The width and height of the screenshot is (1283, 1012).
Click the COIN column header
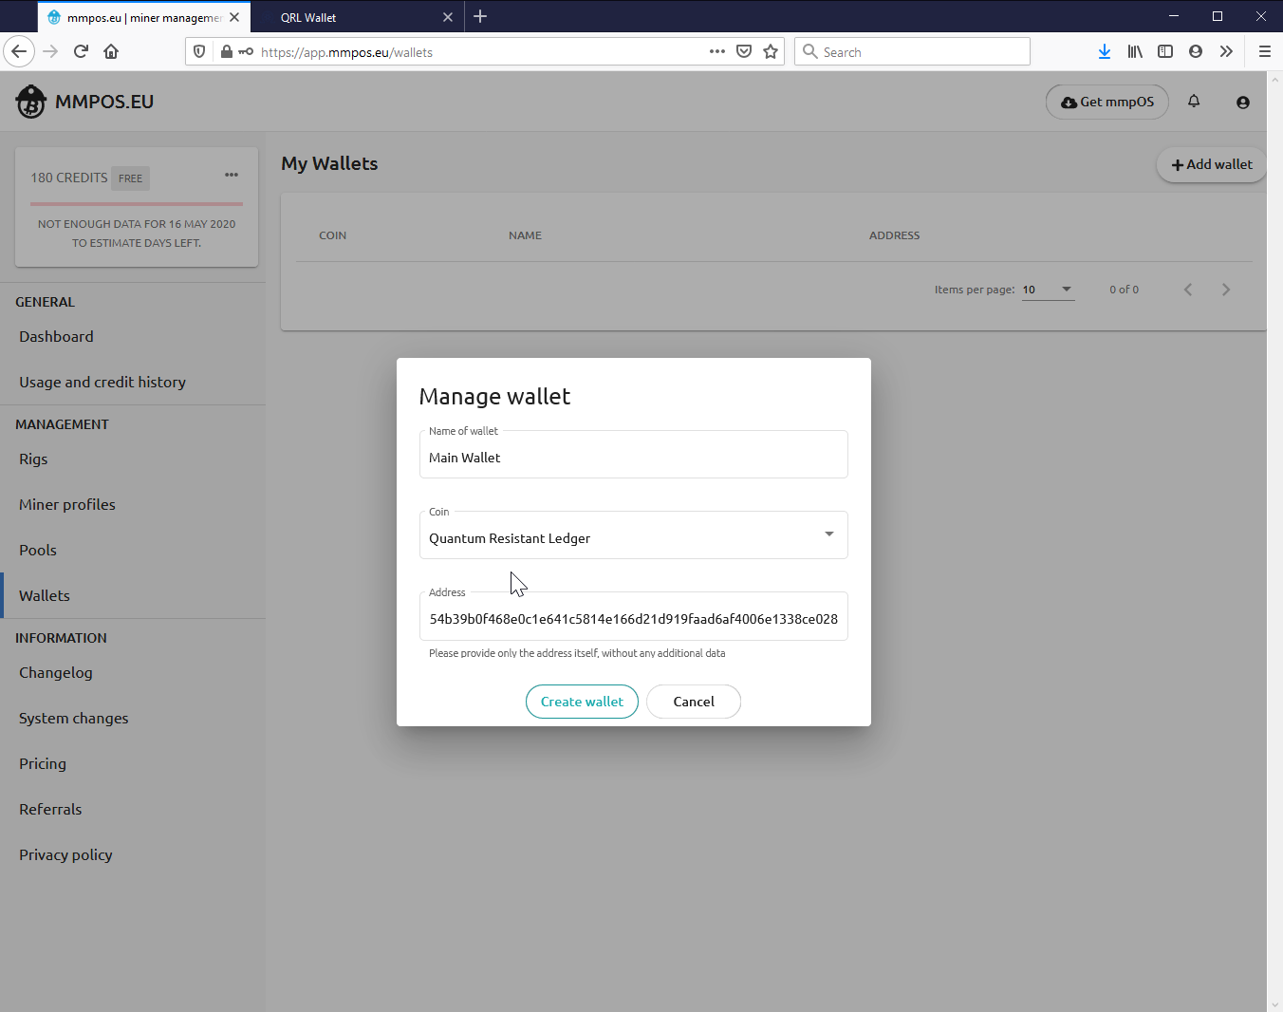point(332,235)
